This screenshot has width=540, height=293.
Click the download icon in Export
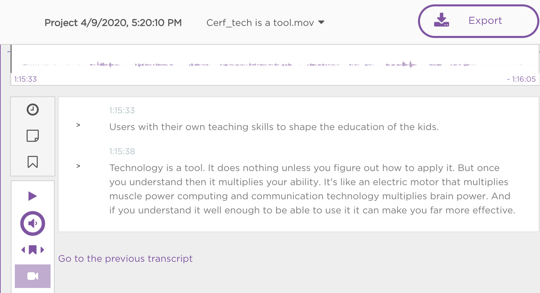point(442,20)
